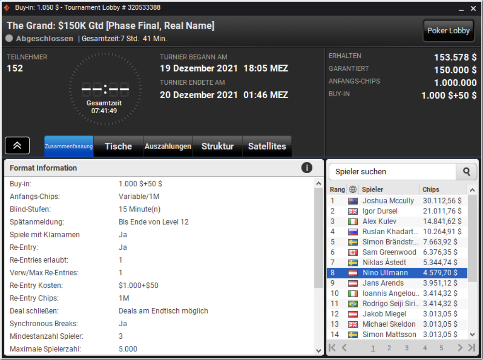Click the globe country column header icon
This screenshot has width=483, height=360.
(x=353, y=189)
